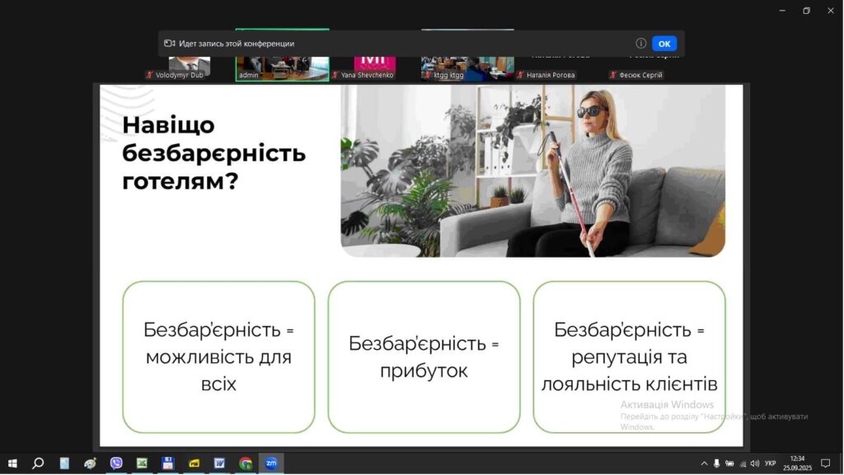Open Microsoft Word taskbar icon

point(219,463)
